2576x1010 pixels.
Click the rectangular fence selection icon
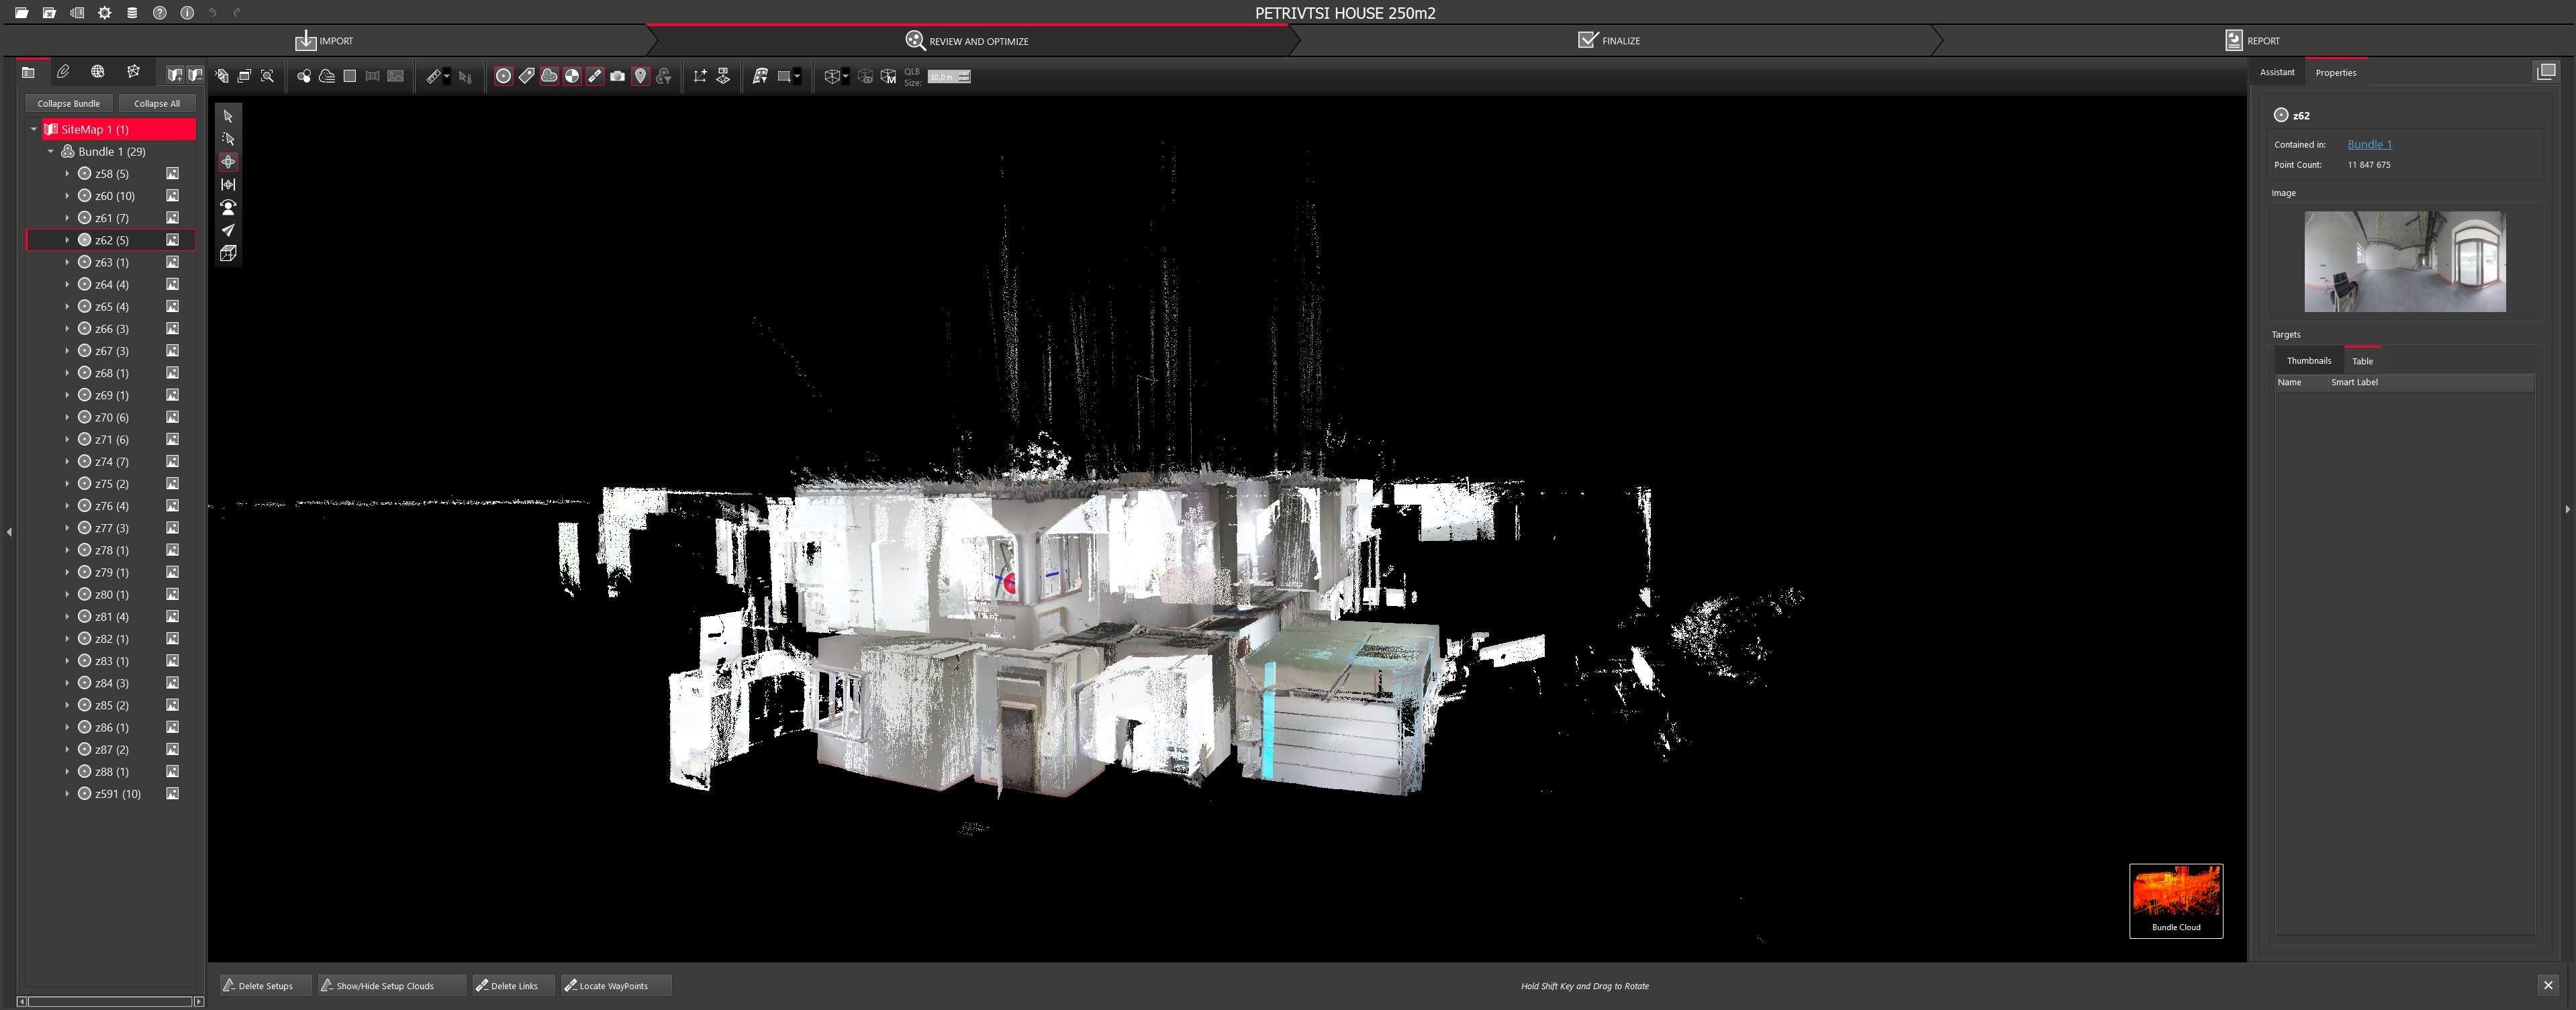784,76
